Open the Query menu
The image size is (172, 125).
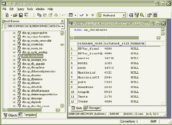pos(20,9)
